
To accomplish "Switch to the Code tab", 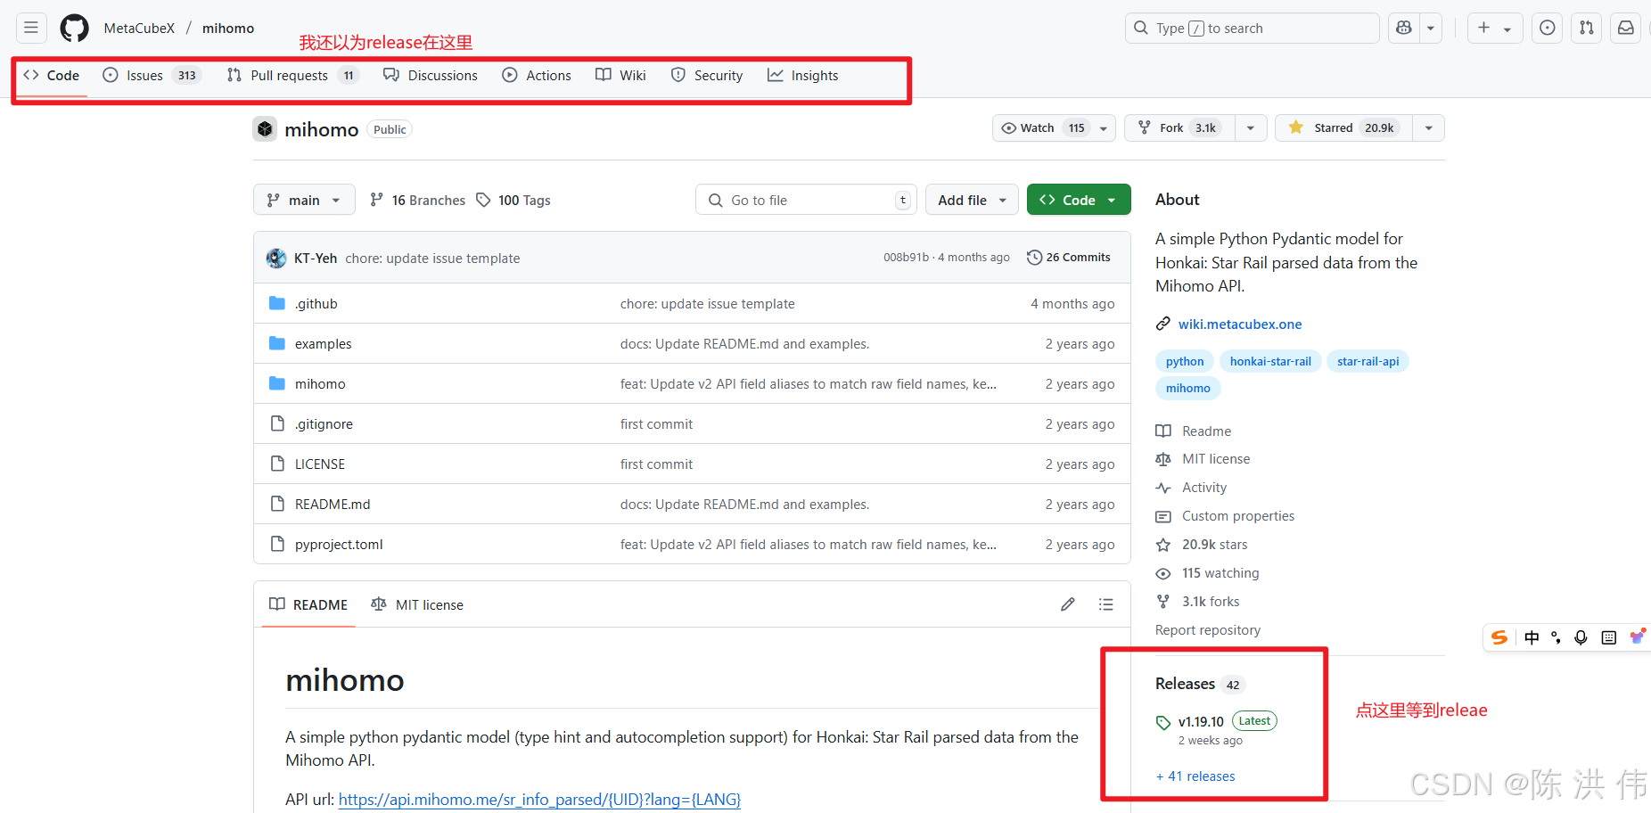I will [52, 76].
